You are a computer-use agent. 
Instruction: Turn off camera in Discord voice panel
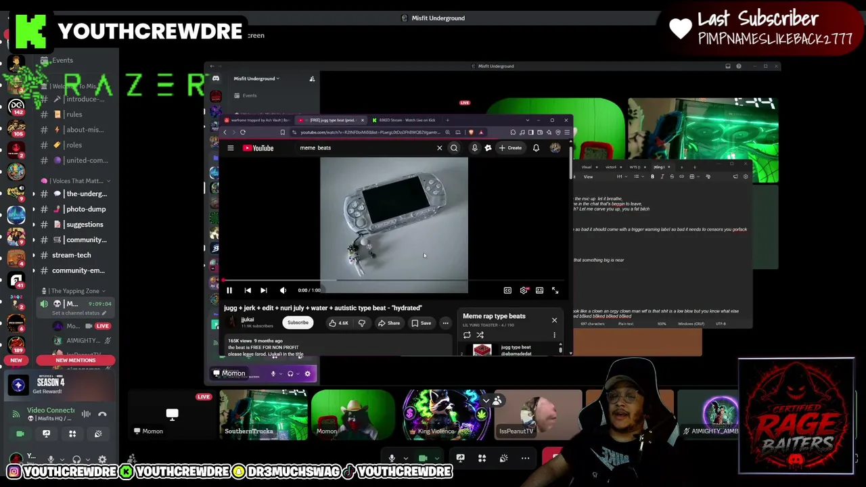(x=20, y=434)
